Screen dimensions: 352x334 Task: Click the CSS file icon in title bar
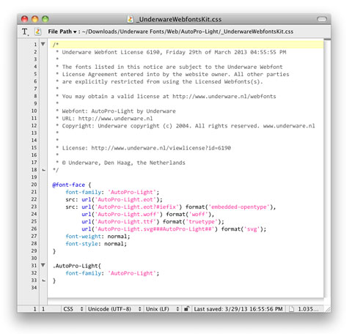tap(131, 19)
